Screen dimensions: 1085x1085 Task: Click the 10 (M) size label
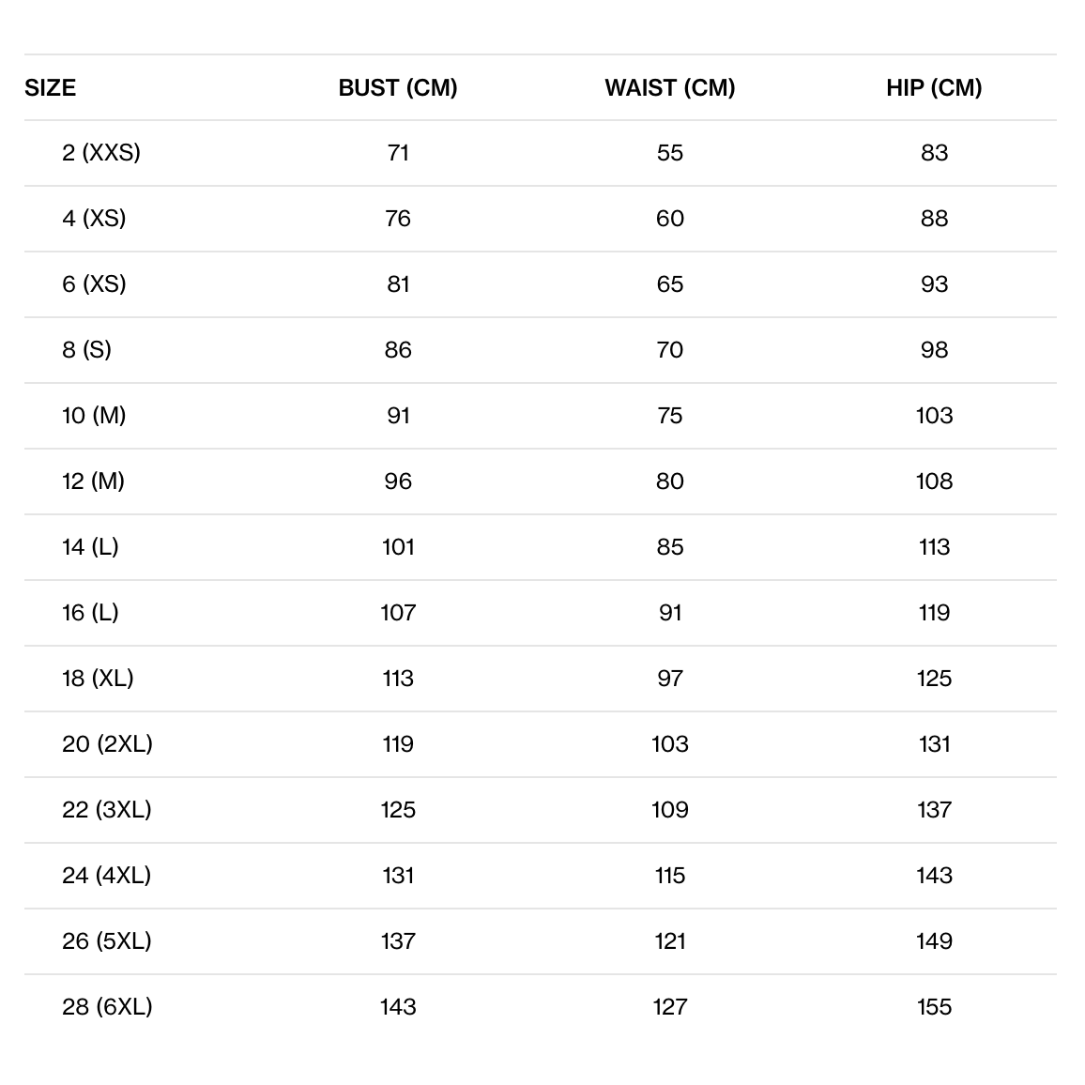point(94,415)
